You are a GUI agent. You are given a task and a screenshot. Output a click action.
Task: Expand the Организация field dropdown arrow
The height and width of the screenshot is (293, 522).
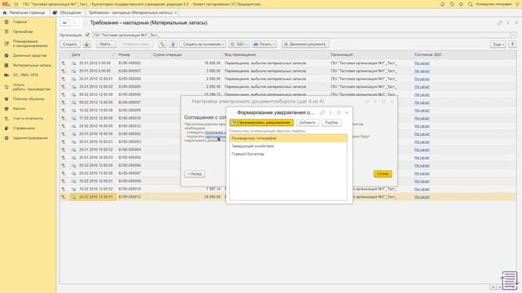(513, 35)
